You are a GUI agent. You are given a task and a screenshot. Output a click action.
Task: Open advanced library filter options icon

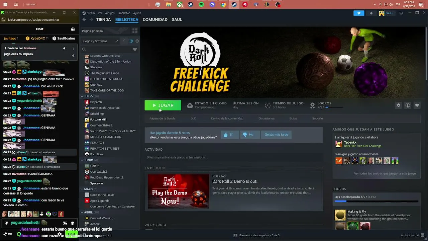(135, 50)
